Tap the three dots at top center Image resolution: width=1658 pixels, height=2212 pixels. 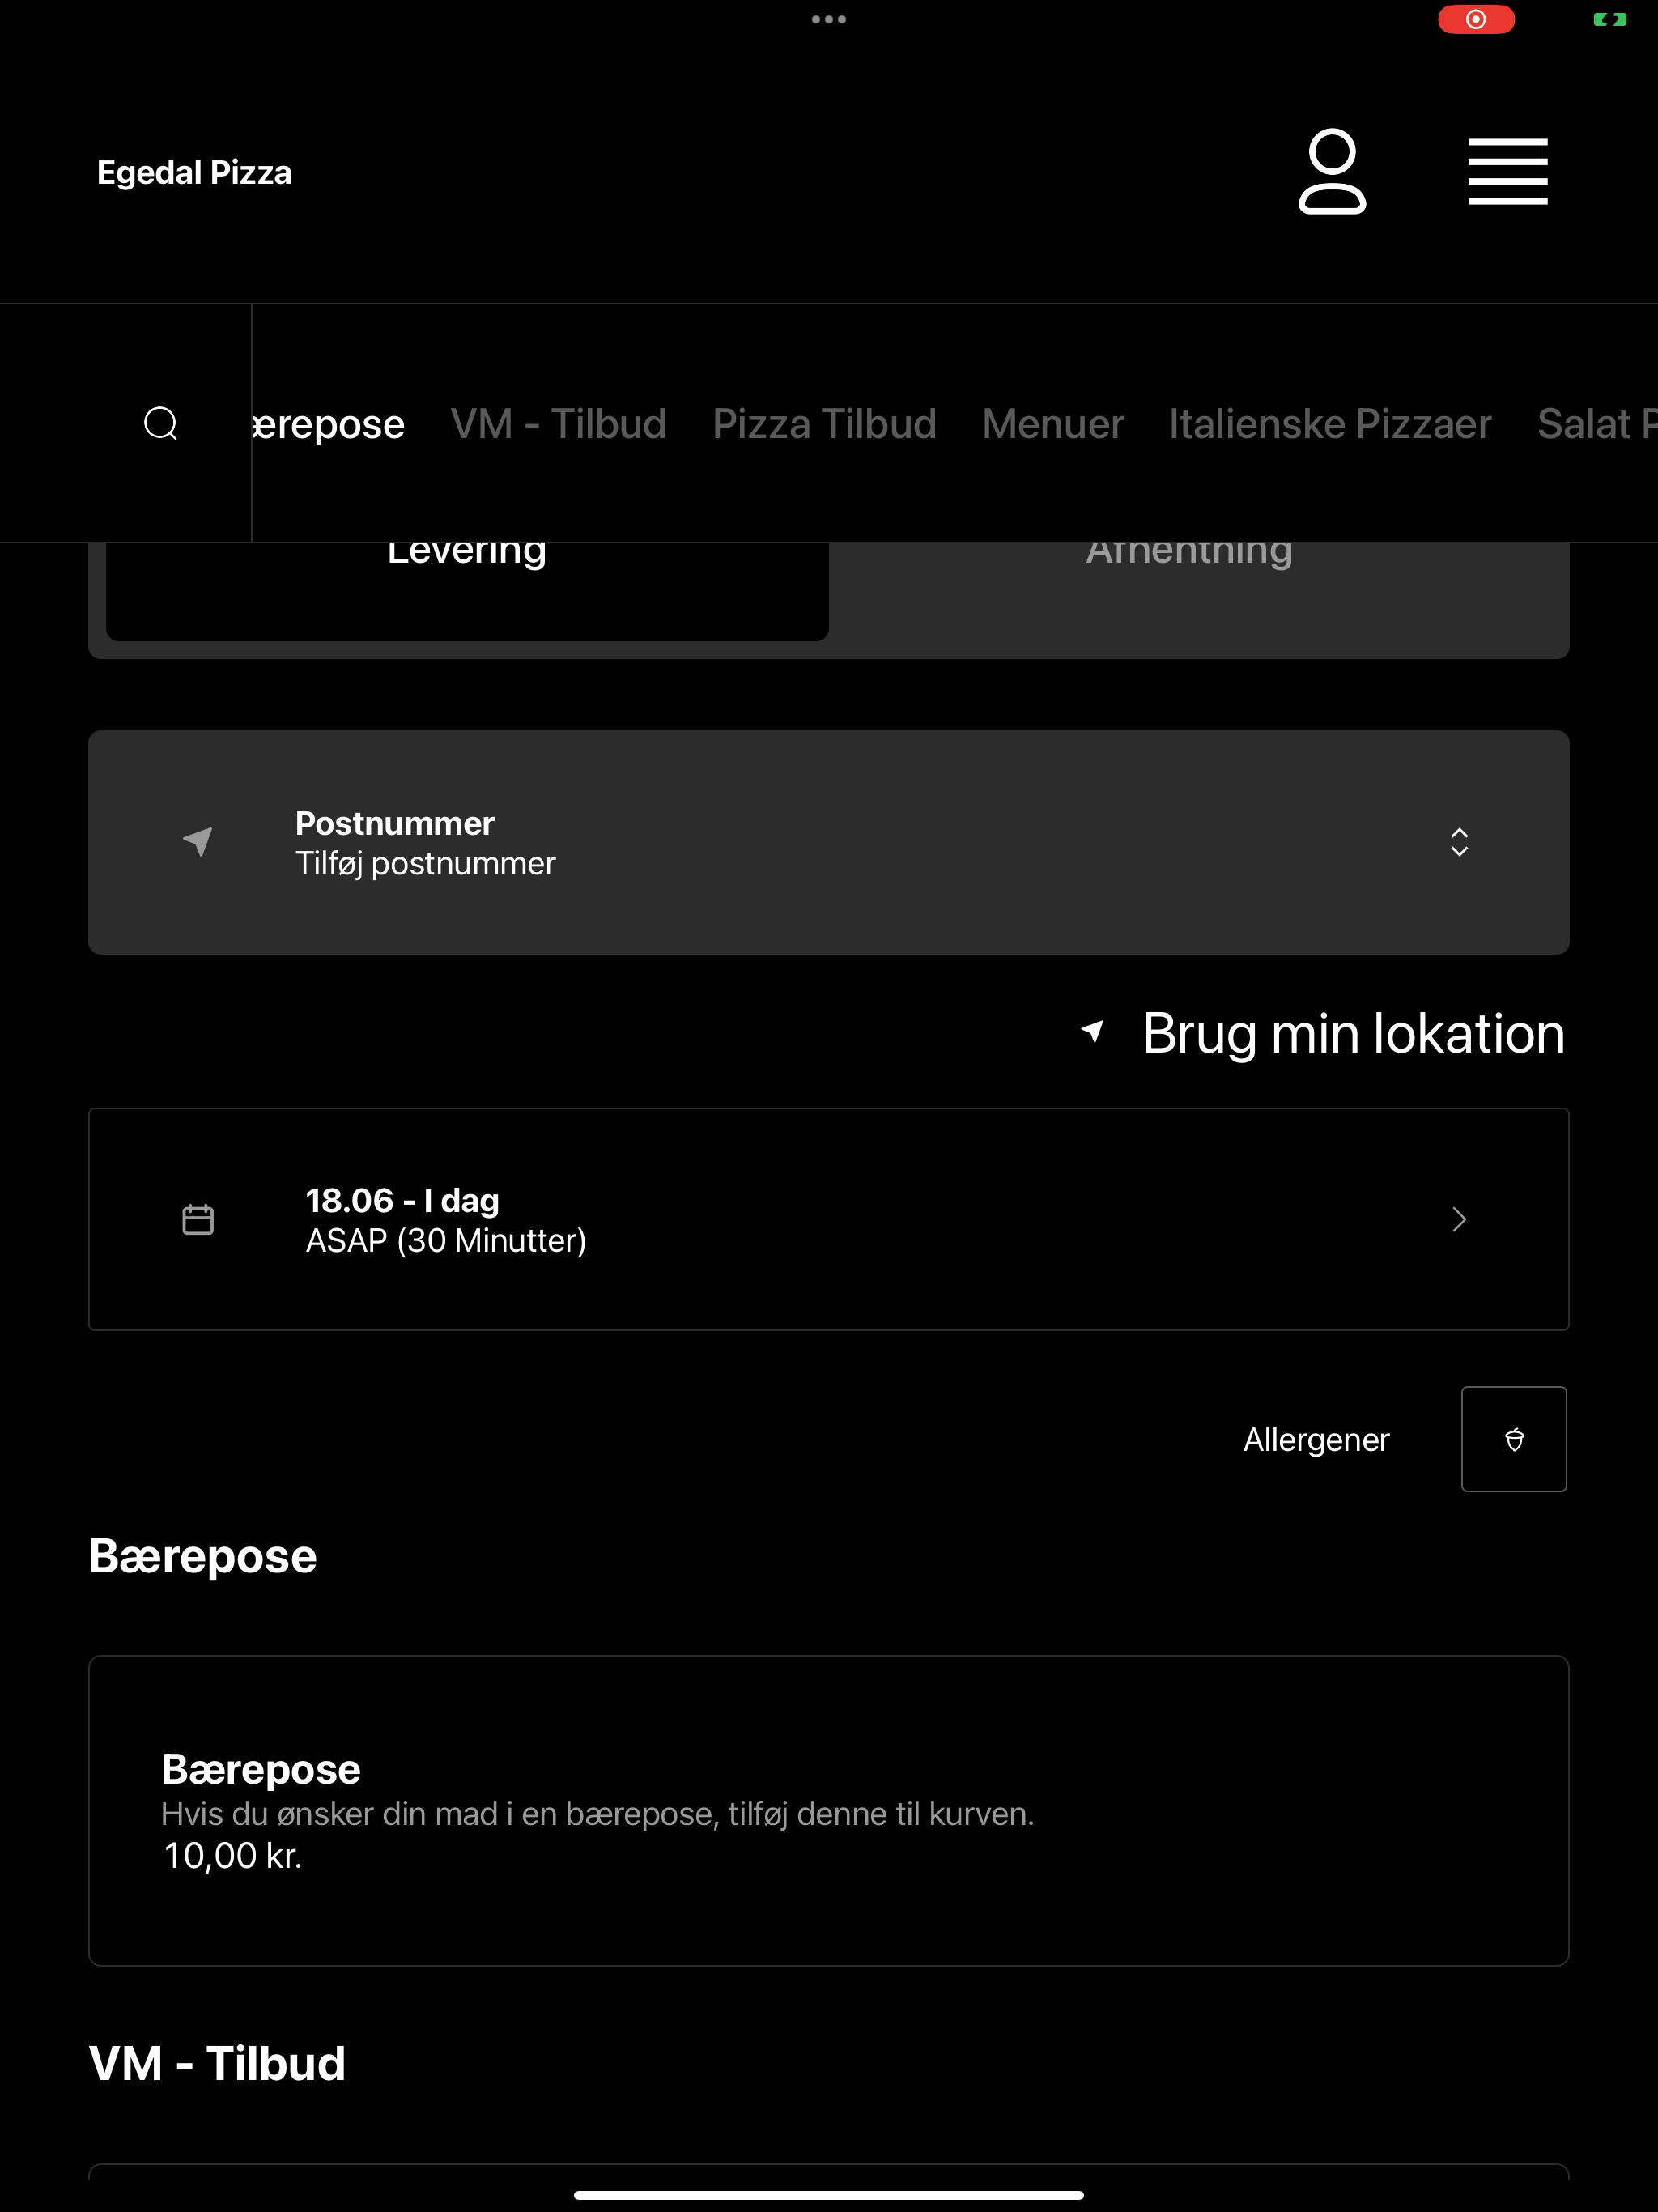[829, 19]
